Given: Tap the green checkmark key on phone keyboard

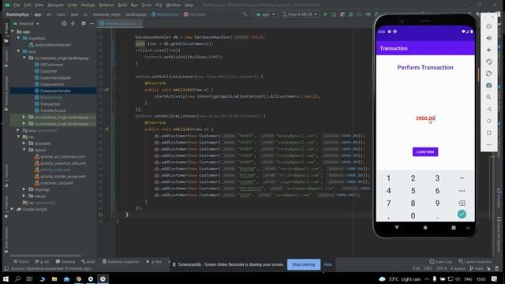Looking at the screenshot, I should [x=462, y=215].
